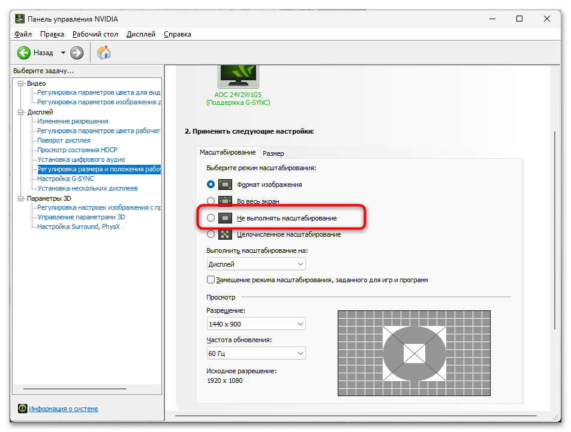The width and height of the screenshot is (571, 432).
Task: Click the aspect ratio mode icon
Action: click(225, 185)
